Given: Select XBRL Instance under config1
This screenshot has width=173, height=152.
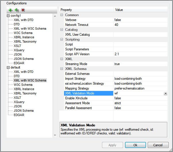Looking at the screenshot, I should 24,37.
